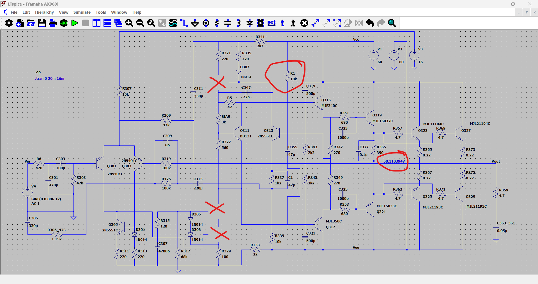Viewport: 538px width, 284px height.
Task: Tile windows horizontally
Action: point(107,23)
